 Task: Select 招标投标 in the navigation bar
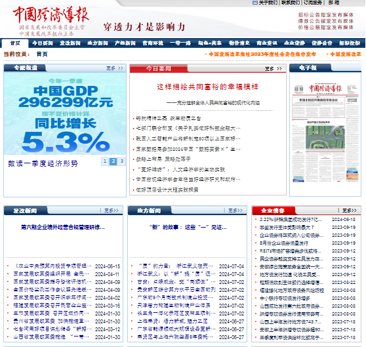coord(350,43)
